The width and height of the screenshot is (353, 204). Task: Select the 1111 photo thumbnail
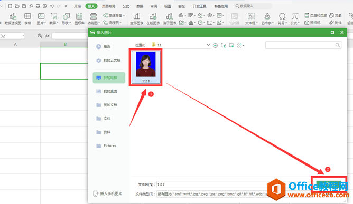(146, 67)
